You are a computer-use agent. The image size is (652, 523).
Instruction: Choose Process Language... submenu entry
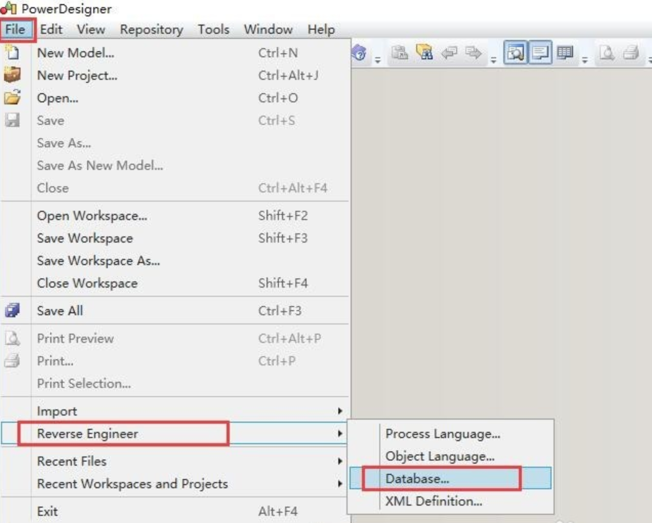tap(450, 433)
